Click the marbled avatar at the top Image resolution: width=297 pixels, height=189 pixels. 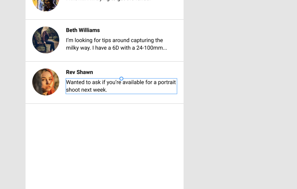click(x=46, y=4)
